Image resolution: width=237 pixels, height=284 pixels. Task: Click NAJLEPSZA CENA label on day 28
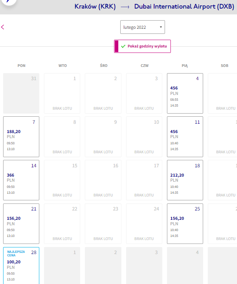pos(16,253)
